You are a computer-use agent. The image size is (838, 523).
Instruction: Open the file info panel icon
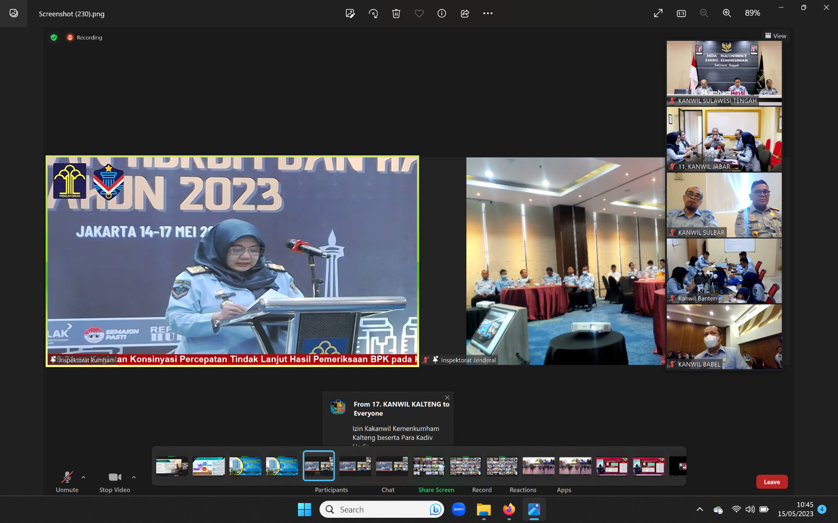coord(442,14)
